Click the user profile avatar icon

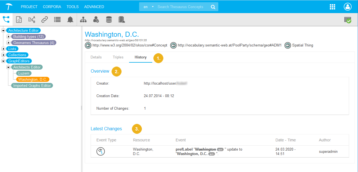[x=348, y=7]
